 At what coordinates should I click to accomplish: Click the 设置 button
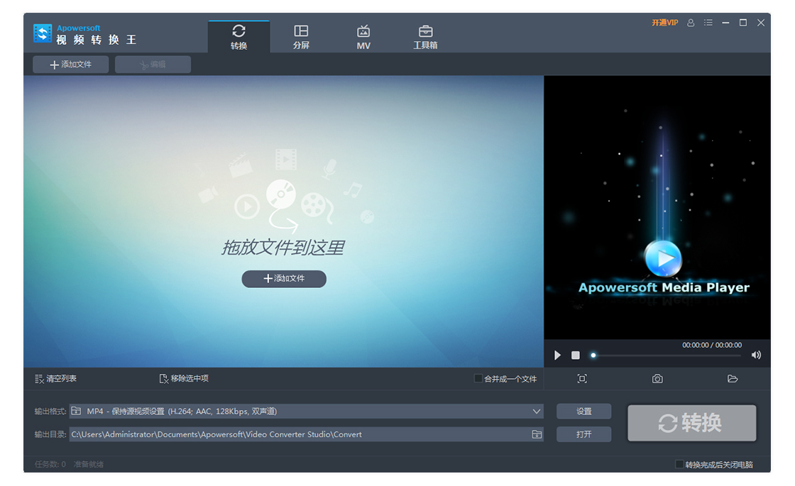(583, 412)
